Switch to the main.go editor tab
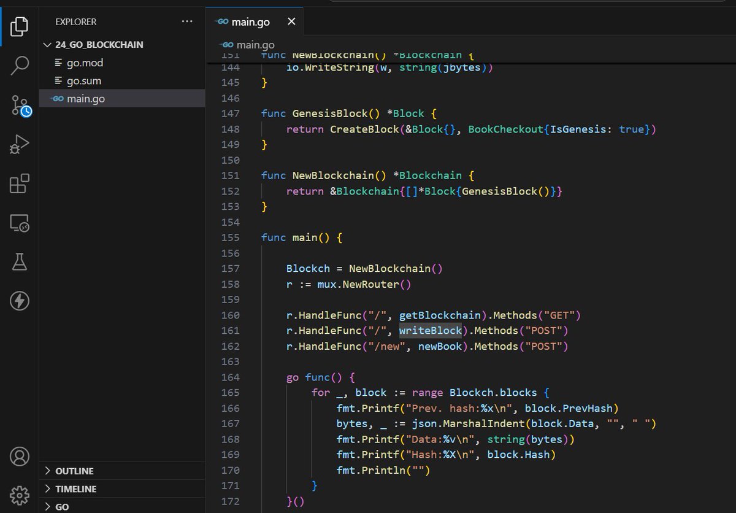The height and width of the screenshot is (513, 736). click(255, 22)
